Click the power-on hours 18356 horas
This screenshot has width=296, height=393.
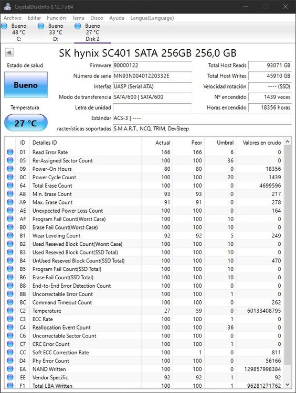[x=270, y=107]
